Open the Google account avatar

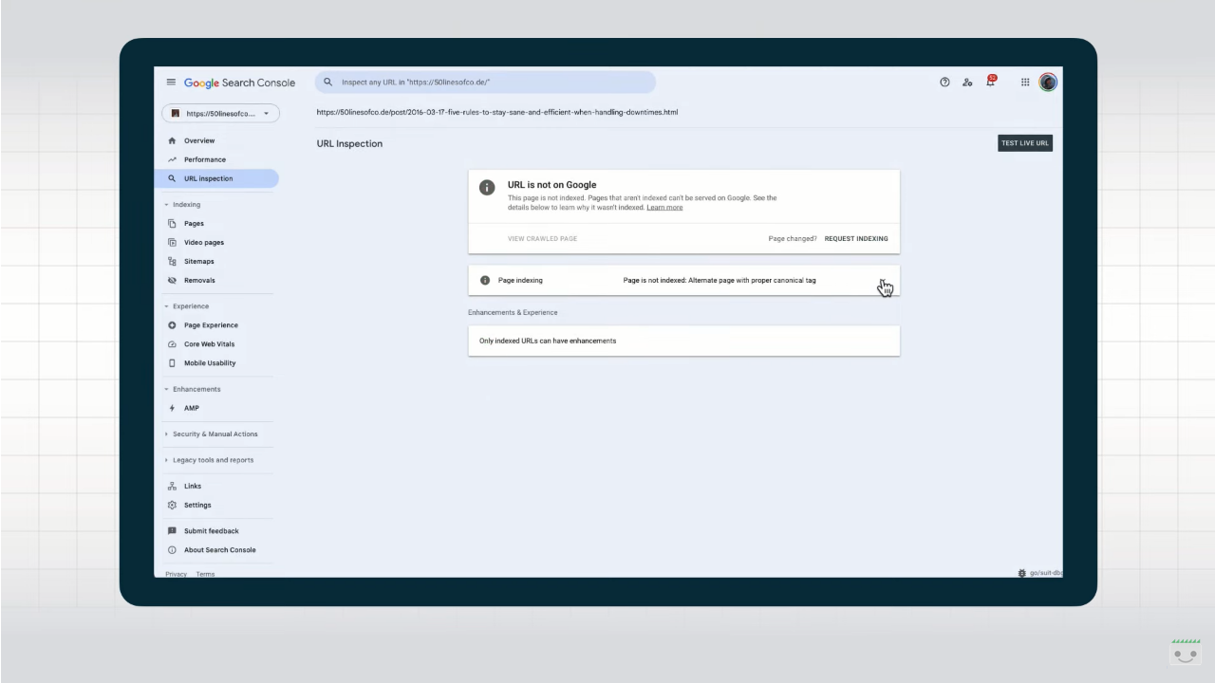click(x=1048, y=83)
